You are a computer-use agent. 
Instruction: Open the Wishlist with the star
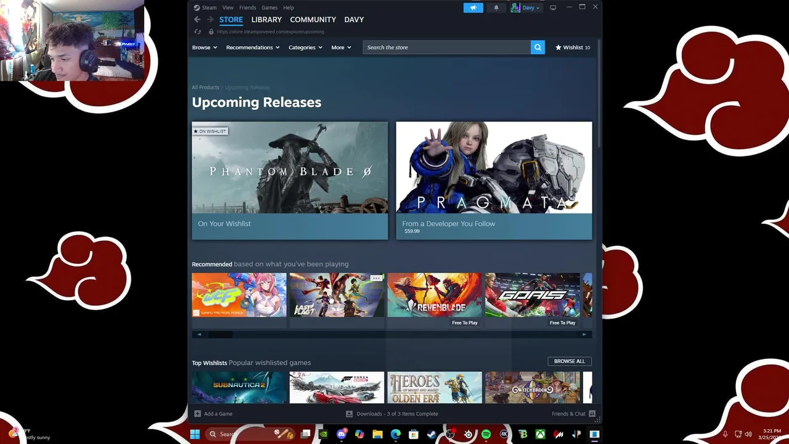pyautogui.click(x=573, y=47)
